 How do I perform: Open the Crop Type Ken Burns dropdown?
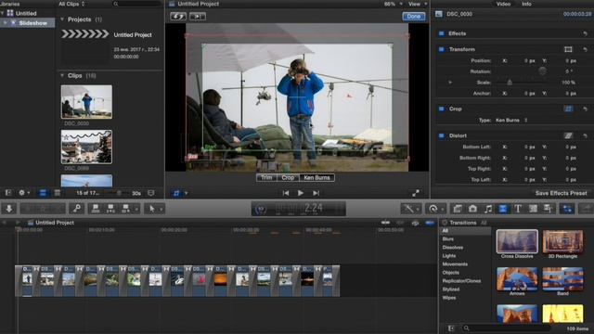point(511,120)
